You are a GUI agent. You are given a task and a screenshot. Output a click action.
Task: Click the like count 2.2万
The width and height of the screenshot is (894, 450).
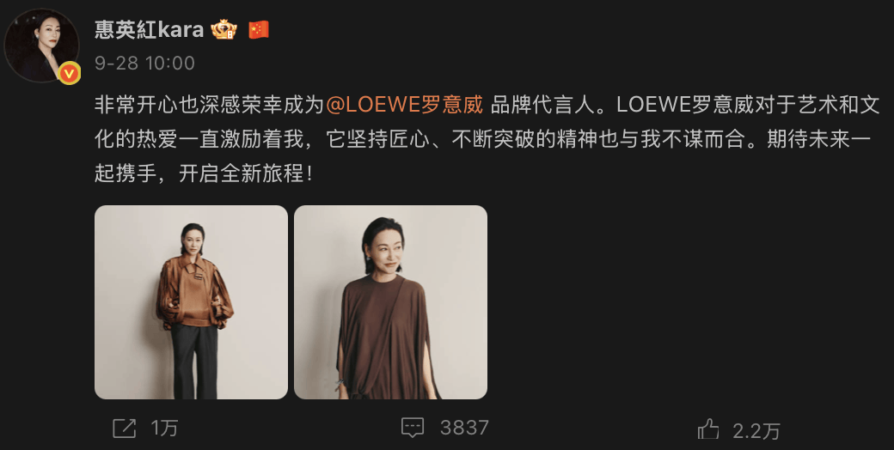pyautogui.click(x=756, y=431)
